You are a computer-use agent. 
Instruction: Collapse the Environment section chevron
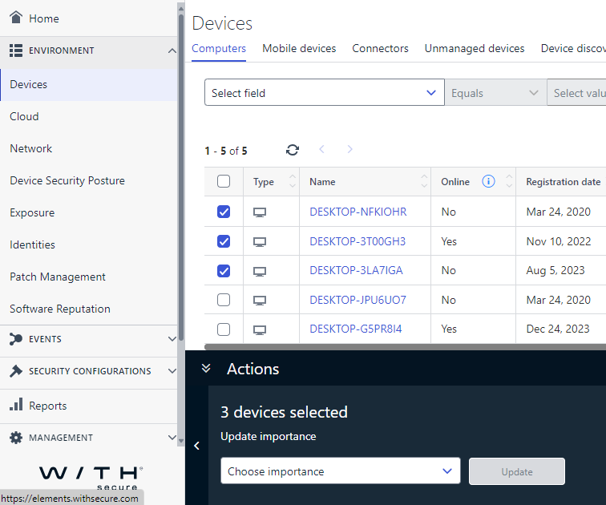pos(172,50)
